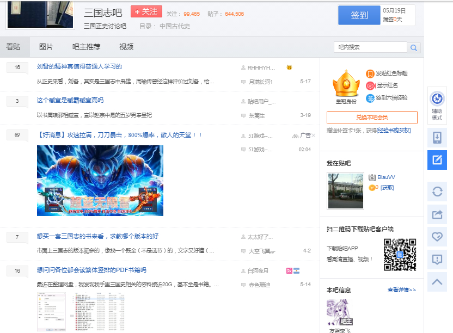Click the 兑换本吧会员 button
453x333 pixels.
coord(372,118)
